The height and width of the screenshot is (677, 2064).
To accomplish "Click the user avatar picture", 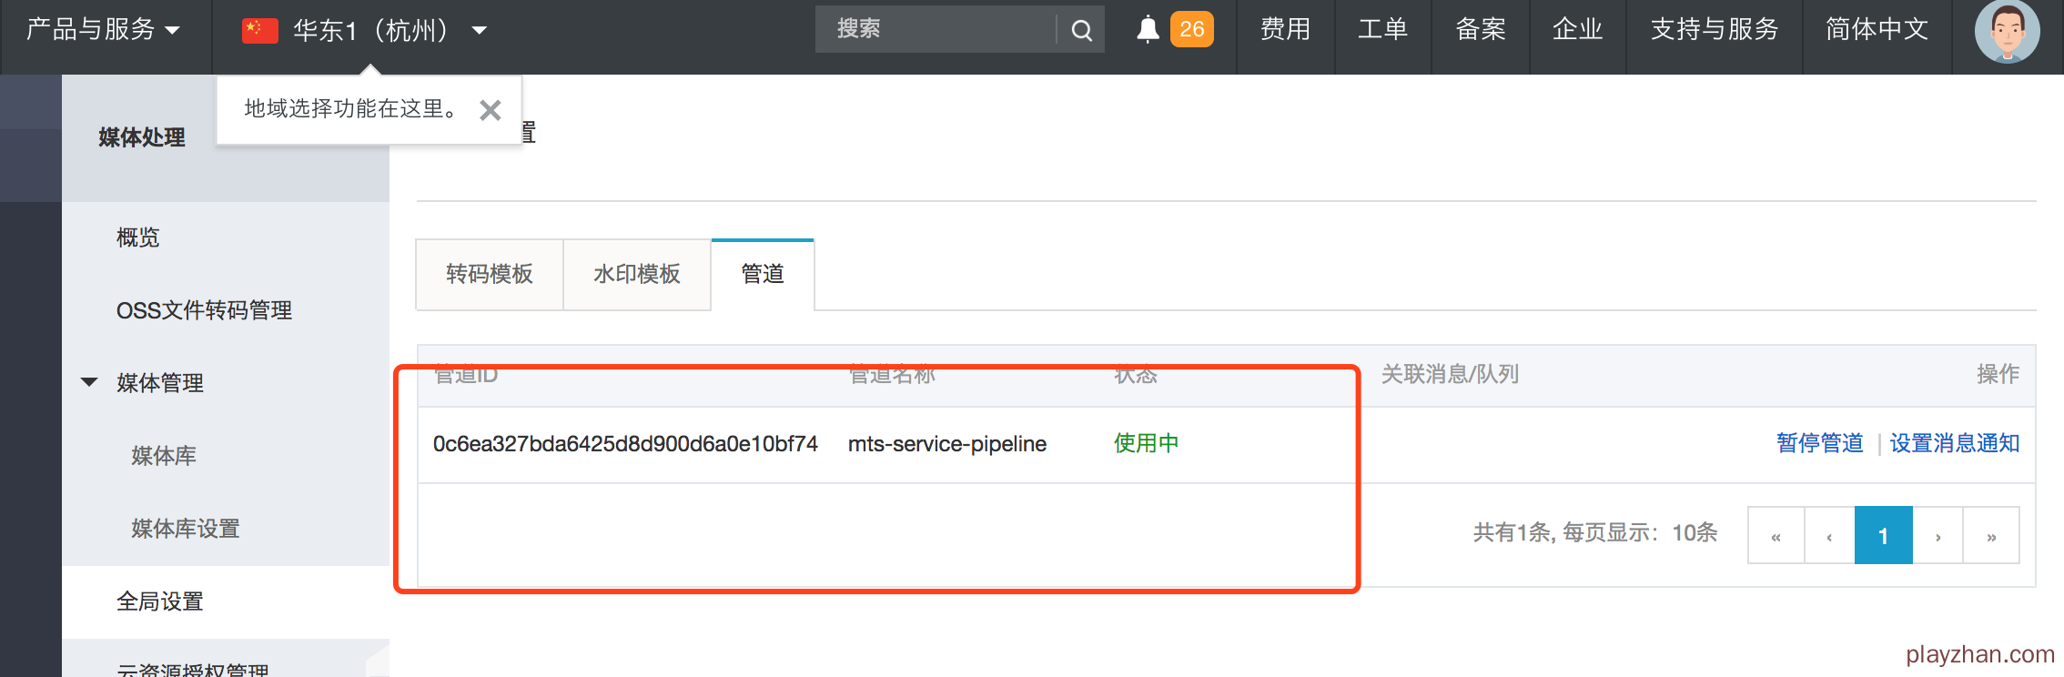I will click(2007, 32).
